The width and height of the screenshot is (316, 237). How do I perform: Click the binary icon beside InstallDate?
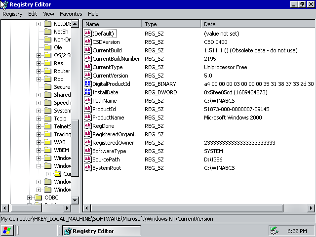pyautogui.click(x=88, y=92)
